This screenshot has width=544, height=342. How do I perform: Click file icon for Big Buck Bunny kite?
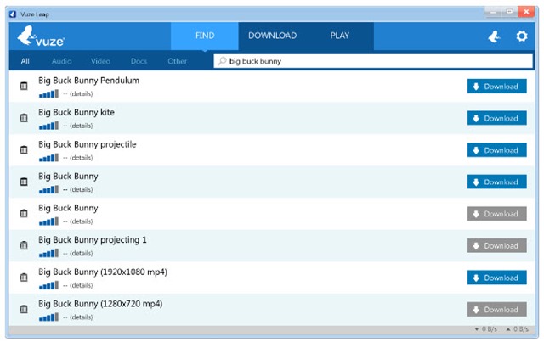point(24,118)
